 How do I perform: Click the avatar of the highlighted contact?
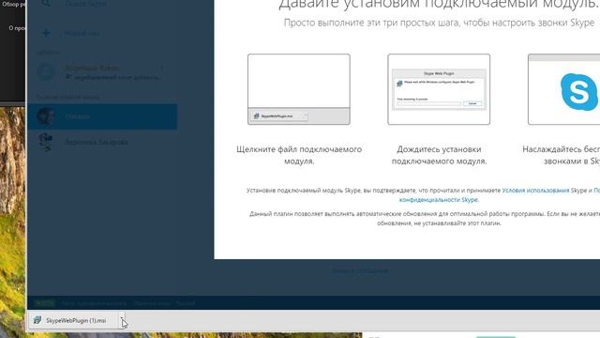click(46, 116)
